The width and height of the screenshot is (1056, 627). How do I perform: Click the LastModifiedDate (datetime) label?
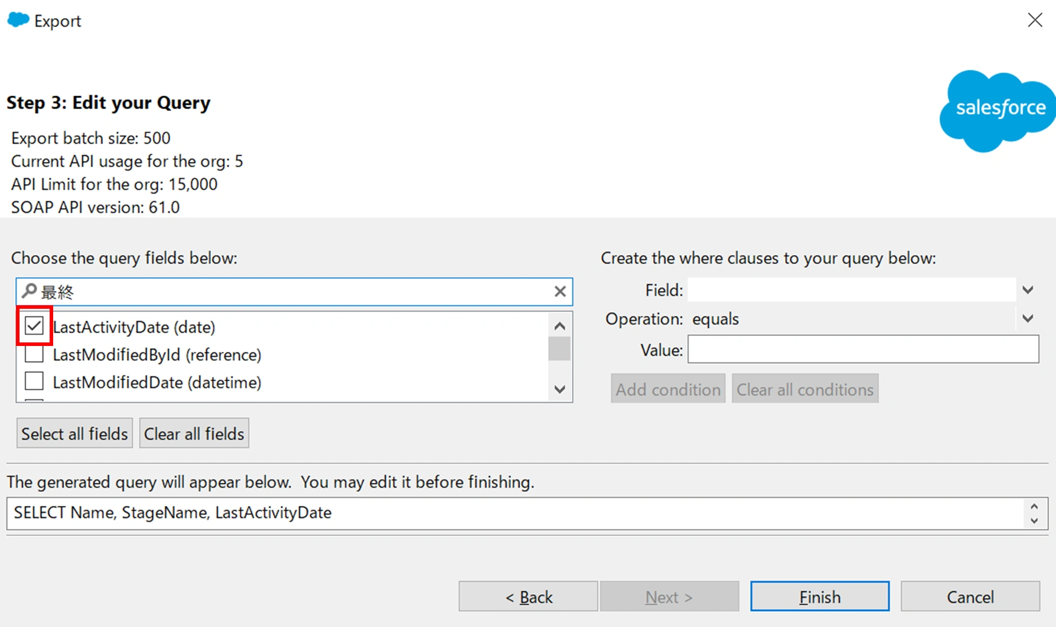coord(157,382)
